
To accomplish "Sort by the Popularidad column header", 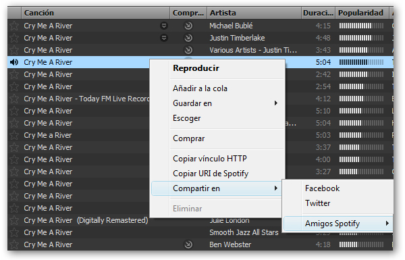I will tap(362, 13).
